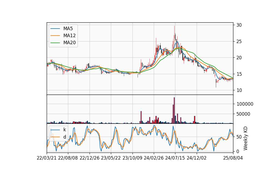Click the price axis value 20

[239, 58]
